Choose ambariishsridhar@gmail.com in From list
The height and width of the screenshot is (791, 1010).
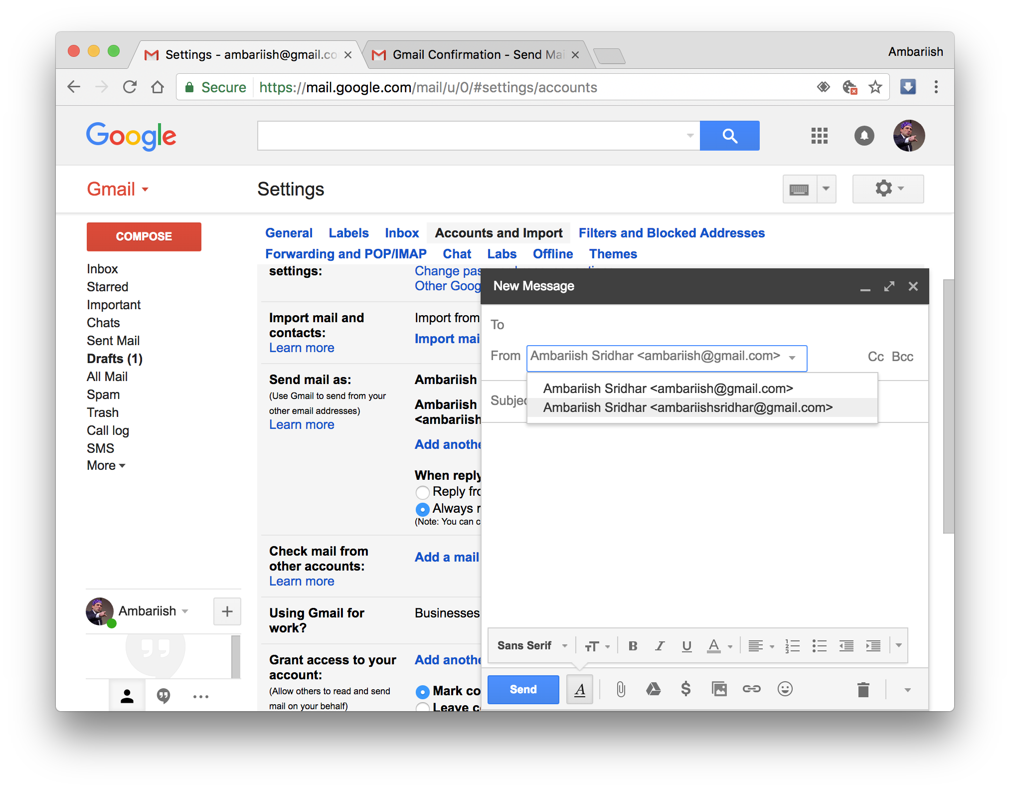click(x=687, y=407)
